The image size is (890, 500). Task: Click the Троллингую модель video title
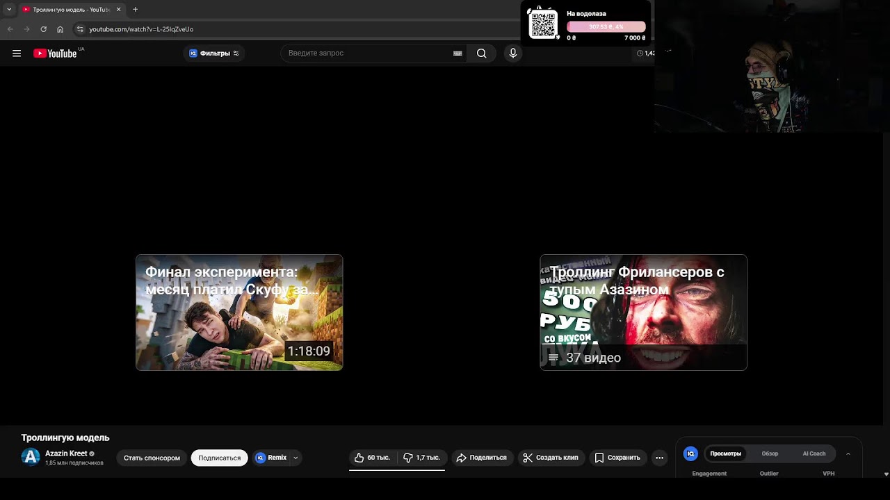[65, 437]
